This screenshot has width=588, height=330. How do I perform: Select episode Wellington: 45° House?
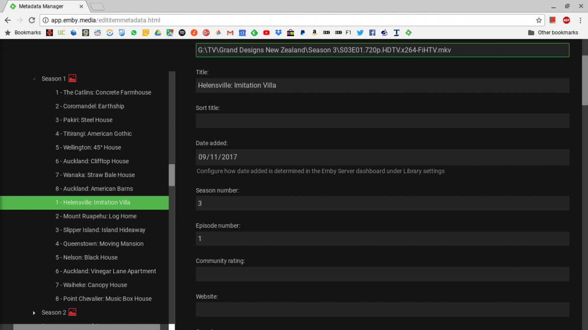(x=88, y=147)
